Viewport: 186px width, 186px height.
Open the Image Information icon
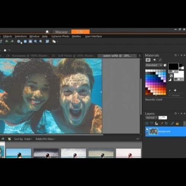pos(19,41)
